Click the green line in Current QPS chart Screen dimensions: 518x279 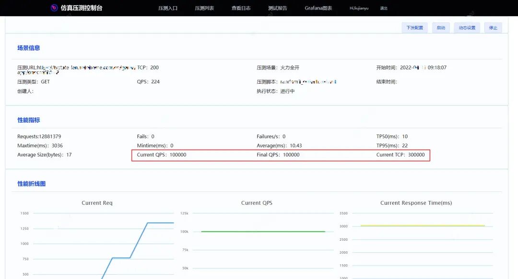263,232
